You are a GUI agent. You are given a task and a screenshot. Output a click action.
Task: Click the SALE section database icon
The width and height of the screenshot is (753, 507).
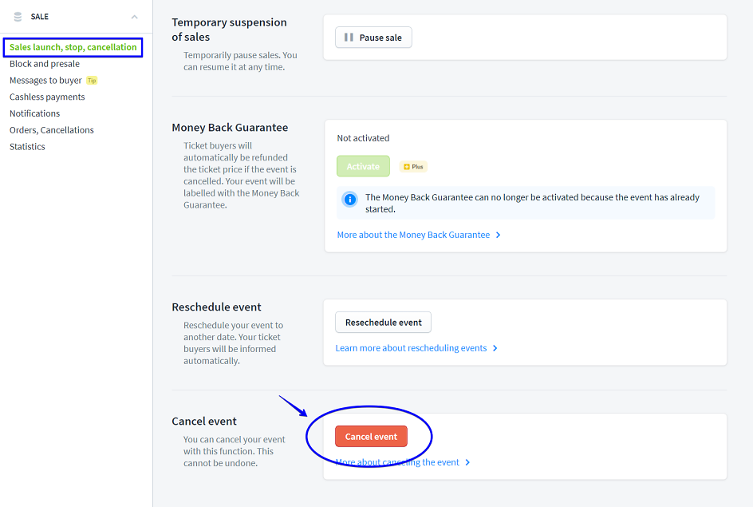point(18,17)
